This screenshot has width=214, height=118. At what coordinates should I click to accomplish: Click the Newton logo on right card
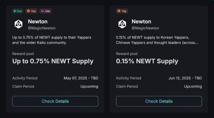click(122, 24)
